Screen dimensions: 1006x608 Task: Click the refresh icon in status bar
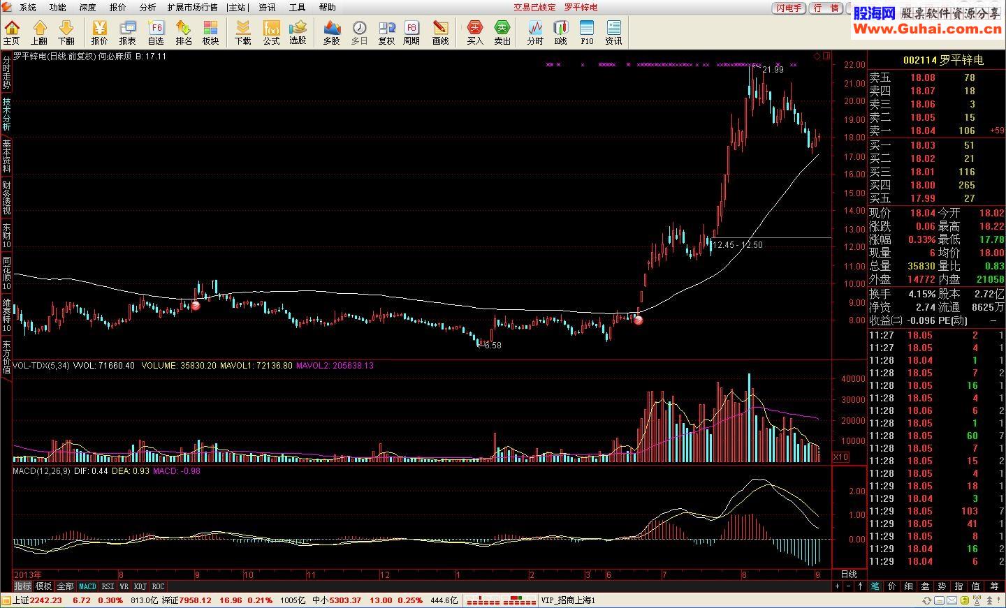tap(926, 600)
